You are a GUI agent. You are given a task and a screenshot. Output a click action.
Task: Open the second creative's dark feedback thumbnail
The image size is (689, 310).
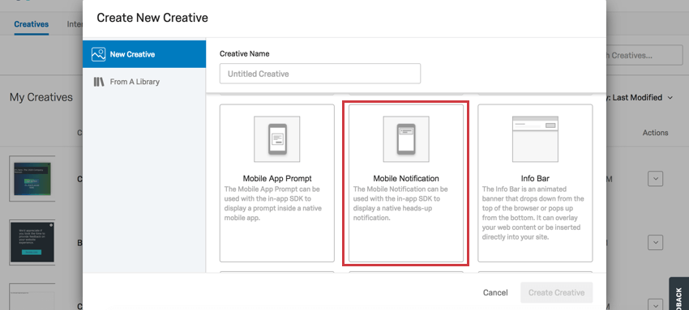click(x=32, y=243)
